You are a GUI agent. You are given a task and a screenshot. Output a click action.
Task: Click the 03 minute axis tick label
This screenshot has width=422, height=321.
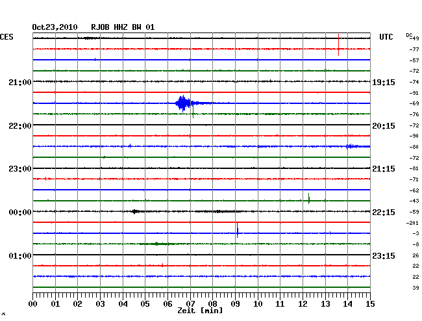point(101,304)
